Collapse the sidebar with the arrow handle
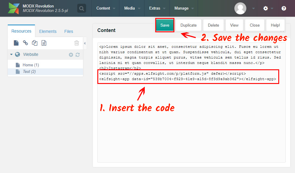295x173 pixels. point(85,43)
